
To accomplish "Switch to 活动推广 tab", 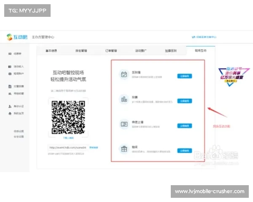I will tap(141, 51).
